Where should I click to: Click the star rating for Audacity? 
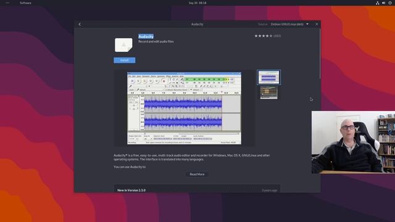(x=264, y=36)
